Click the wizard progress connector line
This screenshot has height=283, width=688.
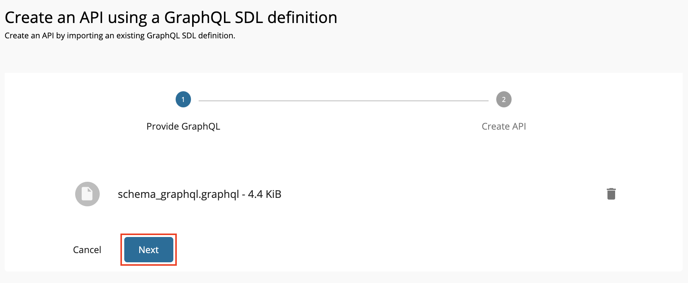(x=343, y=99)
